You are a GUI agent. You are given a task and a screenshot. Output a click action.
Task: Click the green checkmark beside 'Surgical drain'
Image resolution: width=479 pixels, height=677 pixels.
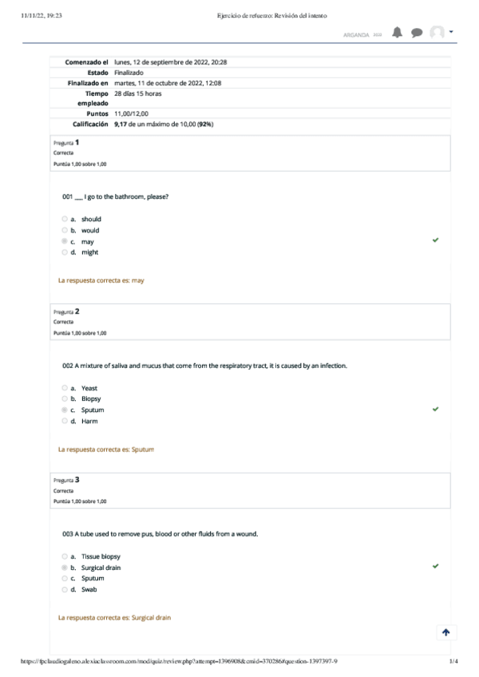point(435,566)
